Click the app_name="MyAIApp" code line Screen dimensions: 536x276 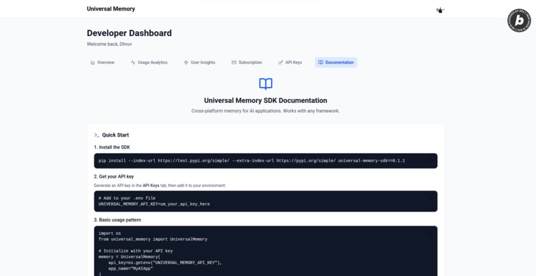click(130, 269)
